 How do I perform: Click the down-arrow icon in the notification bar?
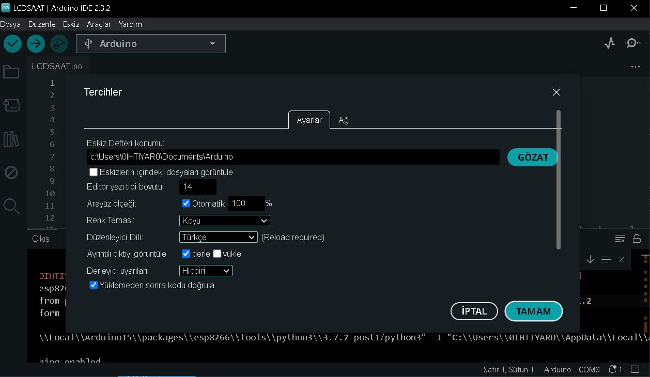click(x=590, y=259)
